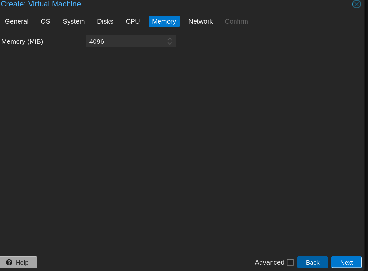This screenshot has height=271, width=368.
Task: Open the Network tab
Action: click(200, 21)
